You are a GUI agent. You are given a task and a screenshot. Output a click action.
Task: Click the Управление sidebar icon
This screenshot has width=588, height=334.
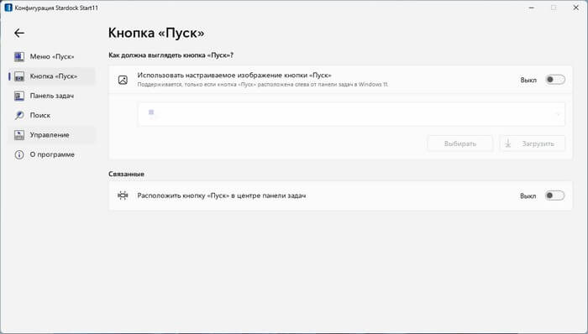coord(19,135)
